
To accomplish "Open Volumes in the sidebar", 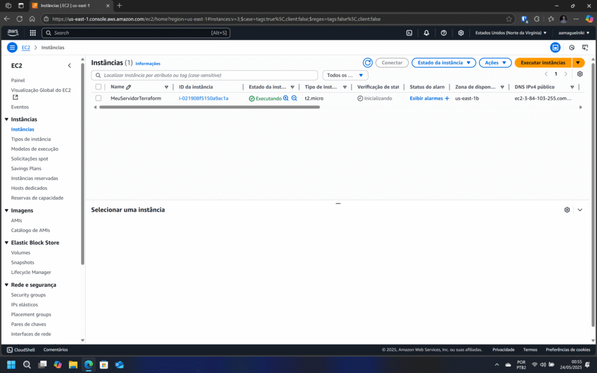I will [x=20, y=253].
